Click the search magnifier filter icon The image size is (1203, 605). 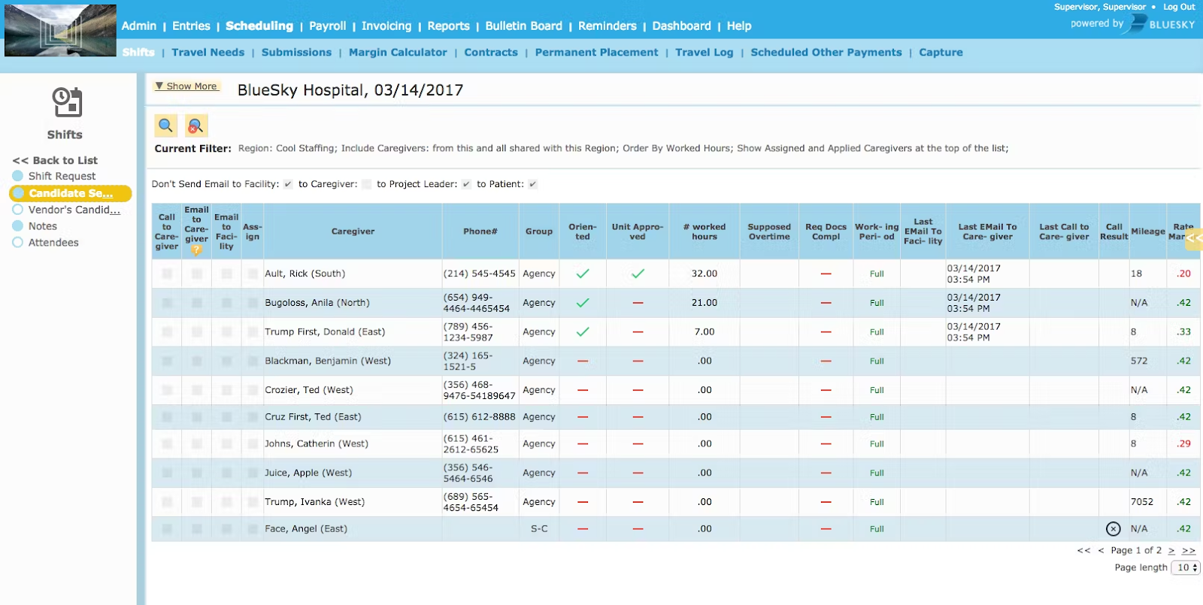tap(166, 126)
